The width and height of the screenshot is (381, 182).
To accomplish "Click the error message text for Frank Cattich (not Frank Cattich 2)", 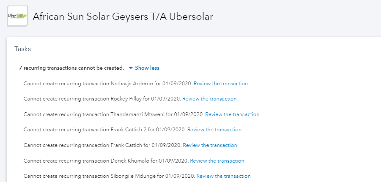I will [x=103, y=145].
